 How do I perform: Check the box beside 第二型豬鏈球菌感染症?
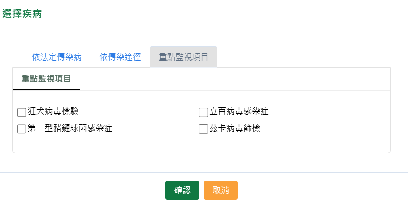(21, 129)
